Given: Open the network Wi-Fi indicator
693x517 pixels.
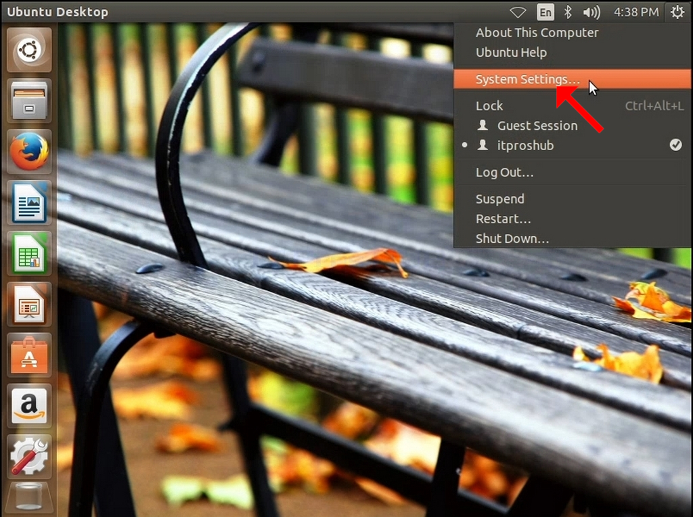Looking at the screenshot, I should pyautogui.click(x=518, y=12).
